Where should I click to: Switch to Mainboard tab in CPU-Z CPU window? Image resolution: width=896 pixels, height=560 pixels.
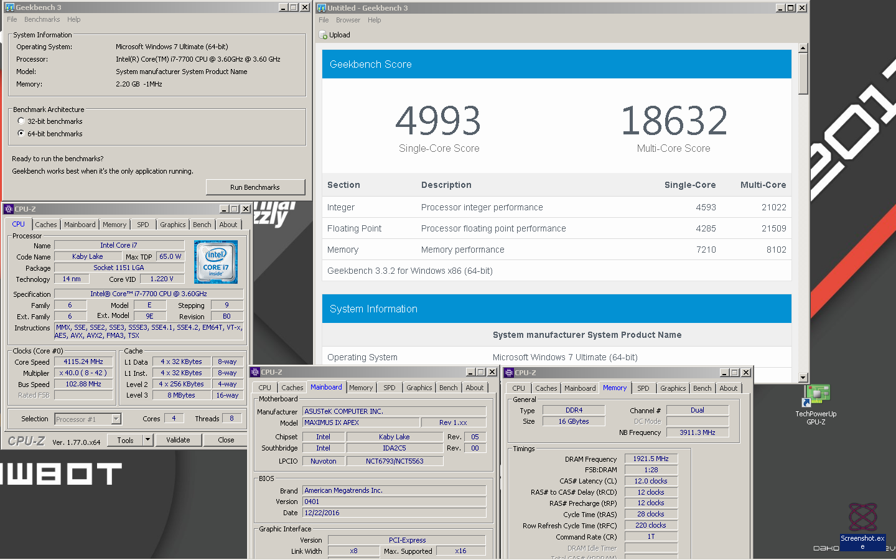[80, 225]
